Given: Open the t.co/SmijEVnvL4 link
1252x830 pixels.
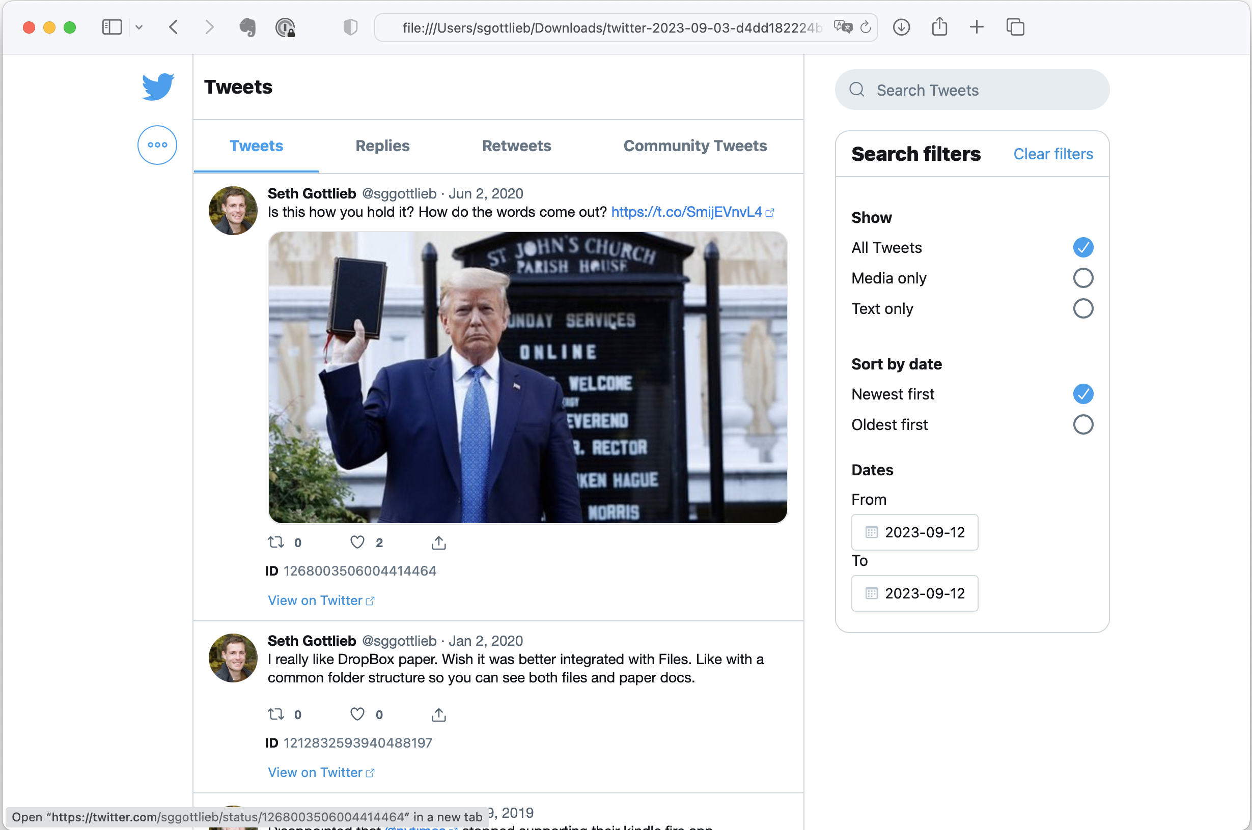Looking at the screenshot, I should click(x=692, y=212).
